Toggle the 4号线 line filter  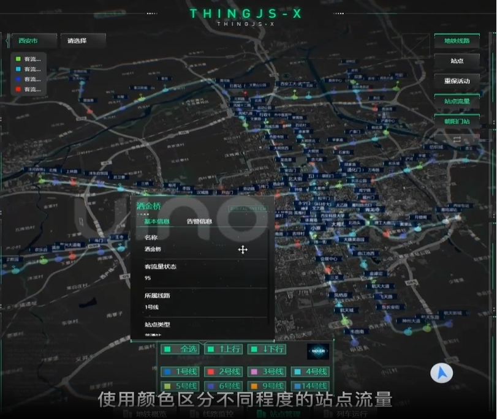pos(310,371)
